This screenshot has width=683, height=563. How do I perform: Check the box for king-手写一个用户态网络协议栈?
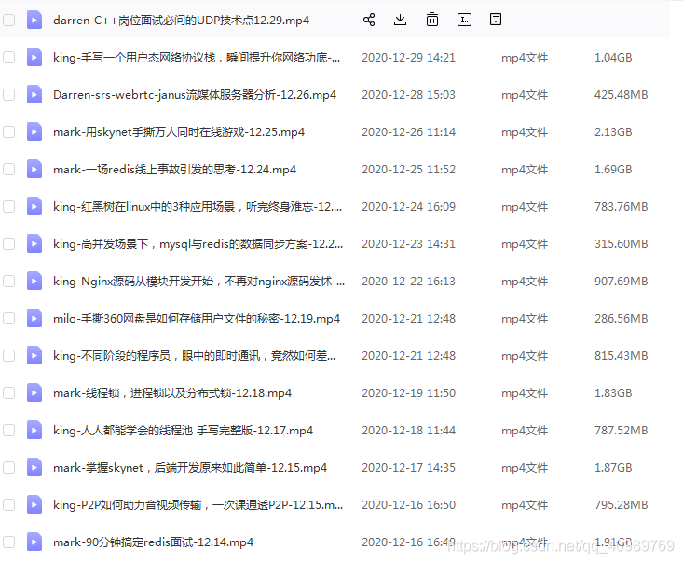click(x=8, y=57)
